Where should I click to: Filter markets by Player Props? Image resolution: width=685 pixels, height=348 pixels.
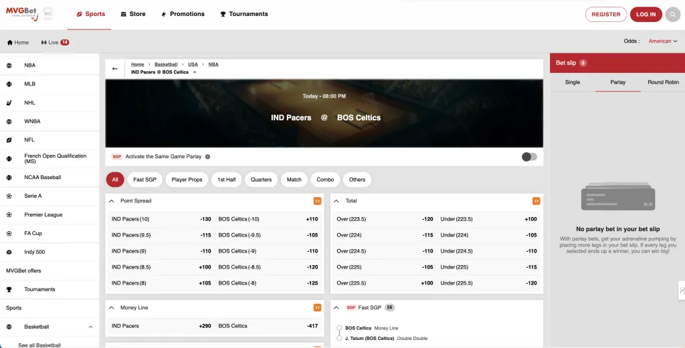click(x=187, y=180)
